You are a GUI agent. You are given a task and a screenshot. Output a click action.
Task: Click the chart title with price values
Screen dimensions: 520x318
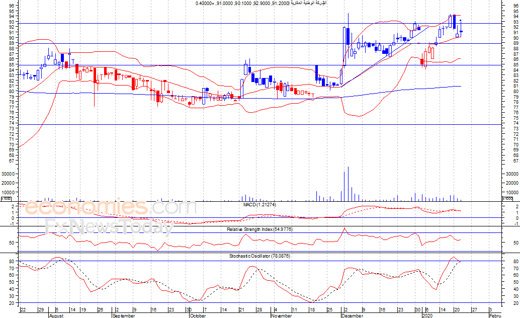click(261, 3)
